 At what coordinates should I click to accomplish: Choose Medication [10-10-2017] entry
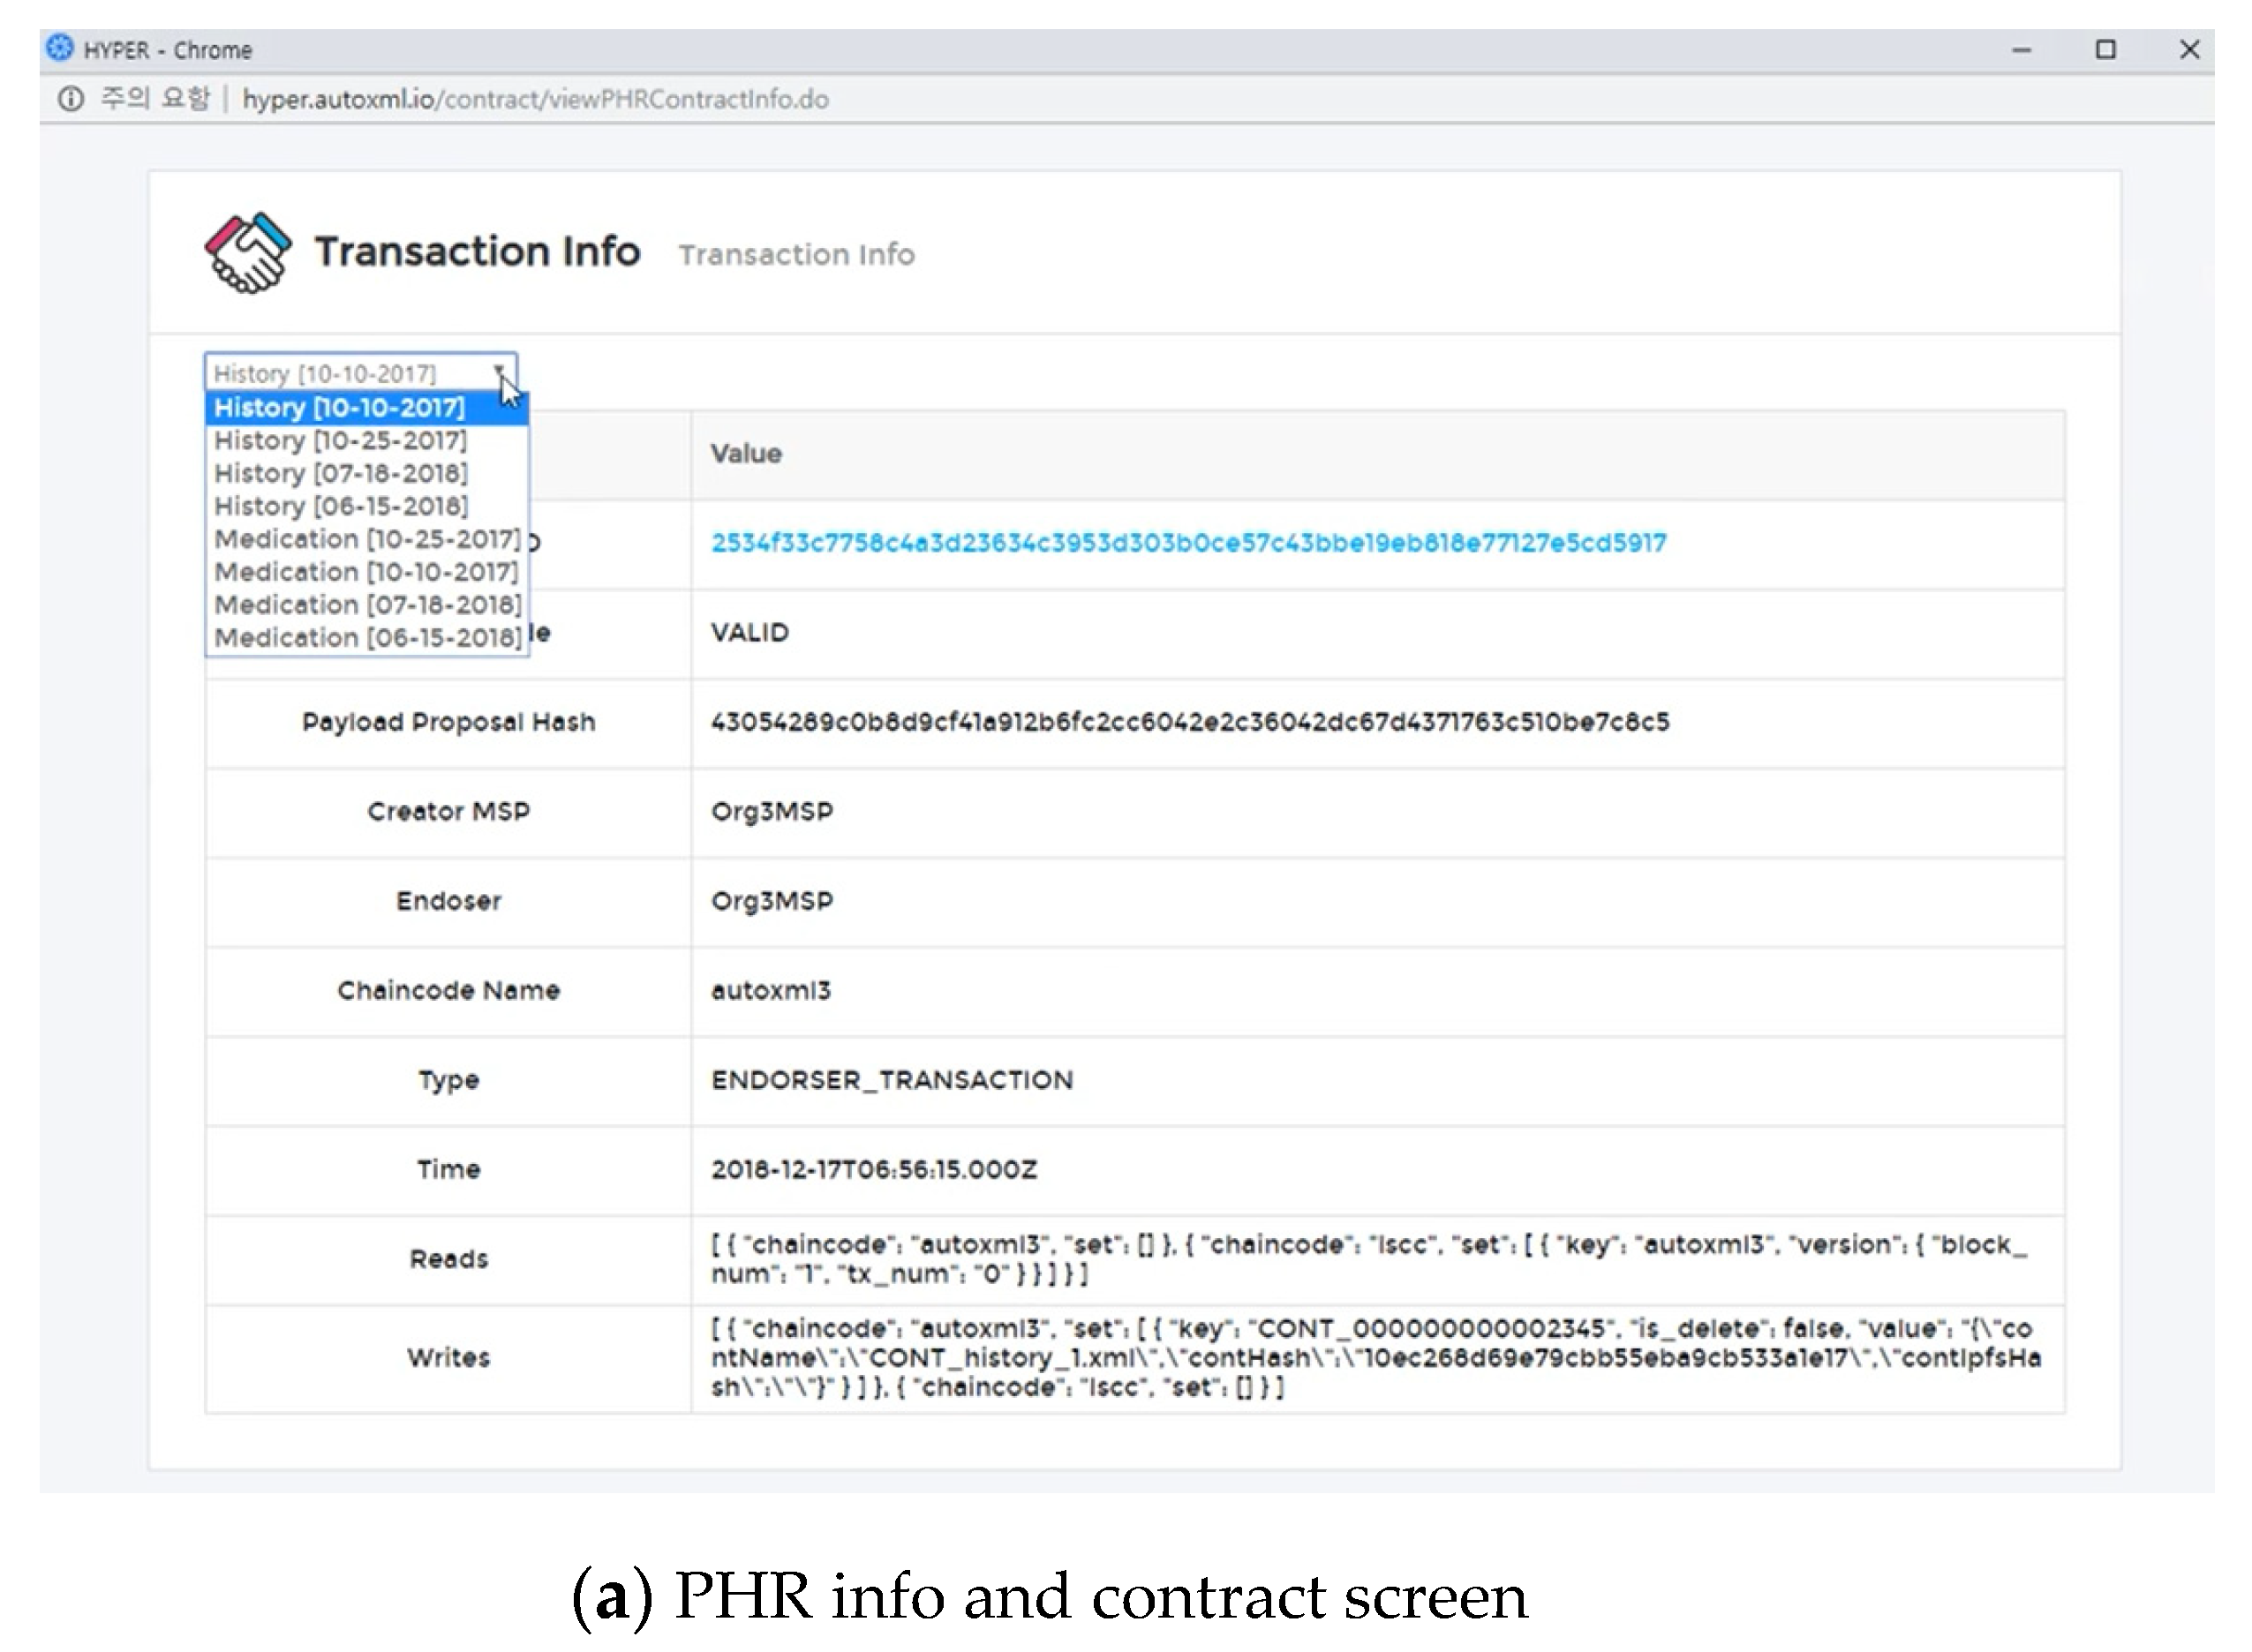click(366, 573)
